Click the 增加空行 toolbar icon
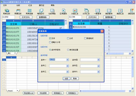The height and width of the screenshot is (96, 136). point(41,11)
